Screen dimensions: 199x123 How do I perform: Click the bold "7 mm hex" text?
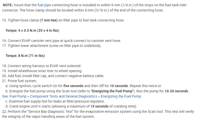coord(49,20)
